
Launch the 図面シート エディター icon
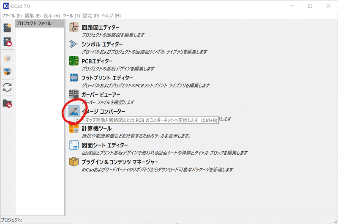pyautogui.click(x=74, y=145)
